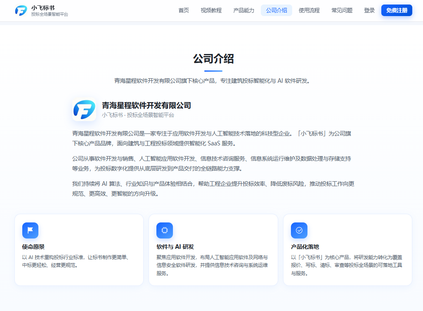Open 常见问题 in the navigation
This screenshot has height=311, width=423.
click(x=342, y=10)
